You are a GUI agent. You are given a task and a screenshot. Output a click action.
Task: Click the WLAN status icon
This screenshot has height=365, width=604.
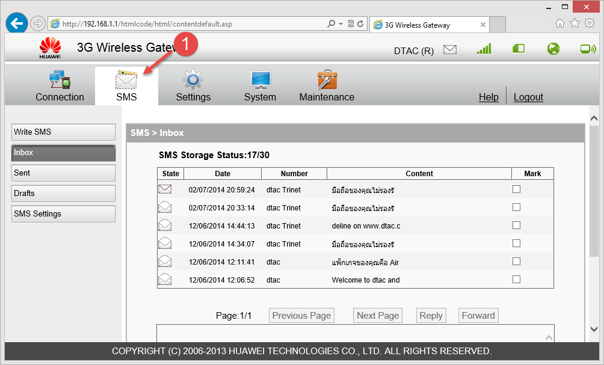(x=588, y=49)
